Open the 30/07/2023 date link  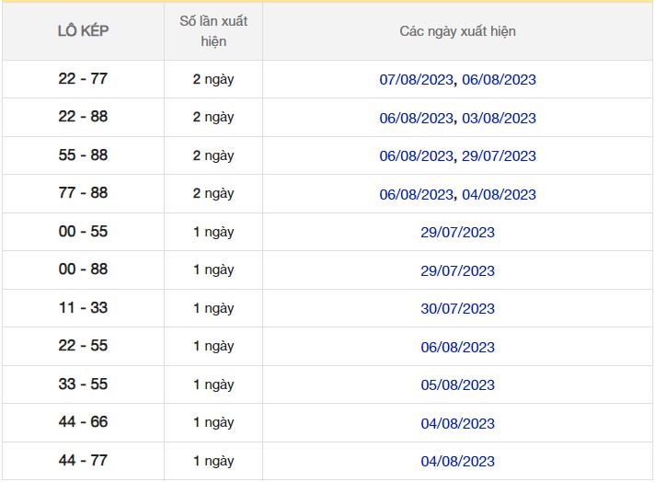click(457, 309)
